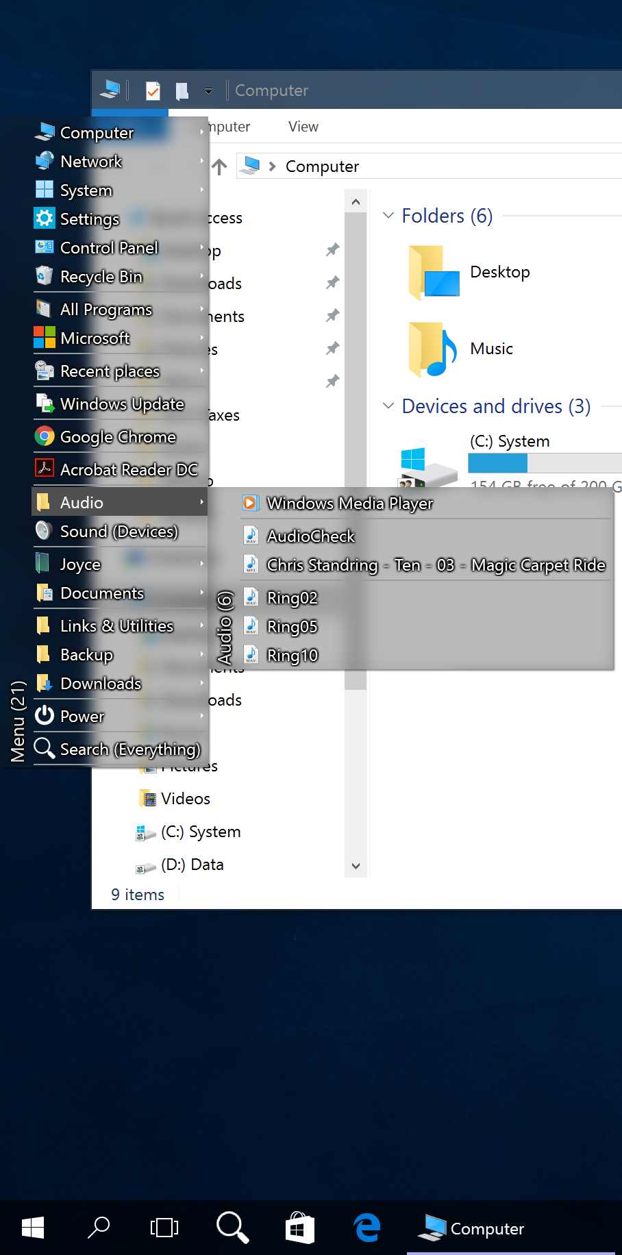Click the (C:) System drive usage bar
Image resolution: width=622 pixels, height=1255 pixels.
[545, 464]
